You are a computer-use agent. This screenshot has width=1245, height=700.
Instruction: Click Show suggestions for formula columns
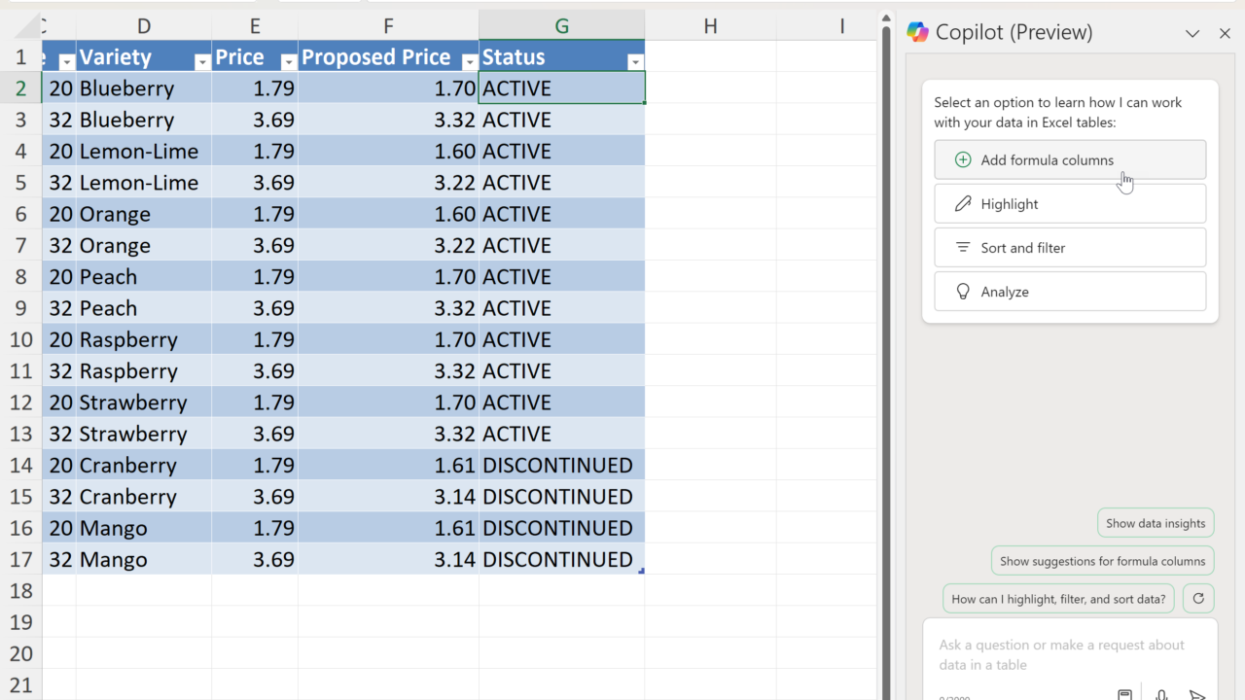(1102, 561)
